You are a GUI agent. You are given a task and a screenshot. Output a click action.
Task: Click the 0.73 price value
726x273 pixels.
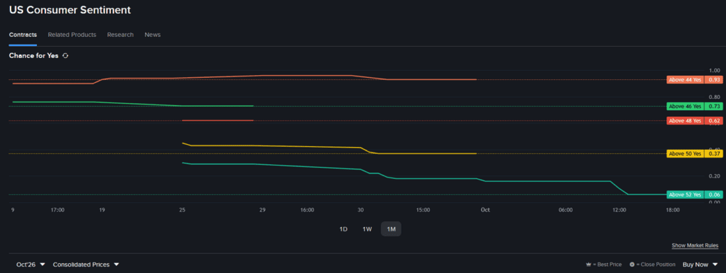[x=713, y=106]
